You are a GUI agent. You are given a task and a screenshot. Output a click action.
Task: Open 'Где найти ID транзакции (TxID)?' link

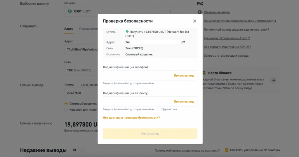click(227, 38)
